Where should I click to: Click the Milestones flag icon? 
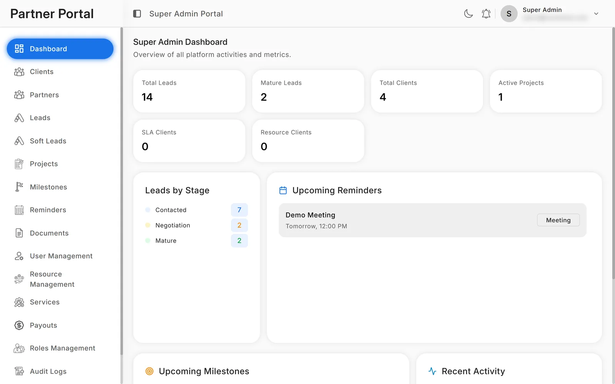click(x=19, y=187)
